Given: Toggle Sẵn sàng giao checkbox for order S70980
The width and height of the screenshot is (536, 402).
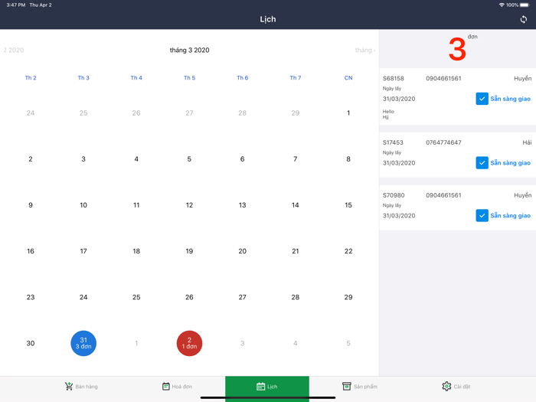Looking at the screenshot, I should (482, 215).
